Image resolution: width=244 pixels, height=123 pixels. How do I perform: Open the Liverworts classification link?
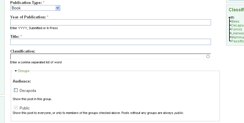pos(237,33)
